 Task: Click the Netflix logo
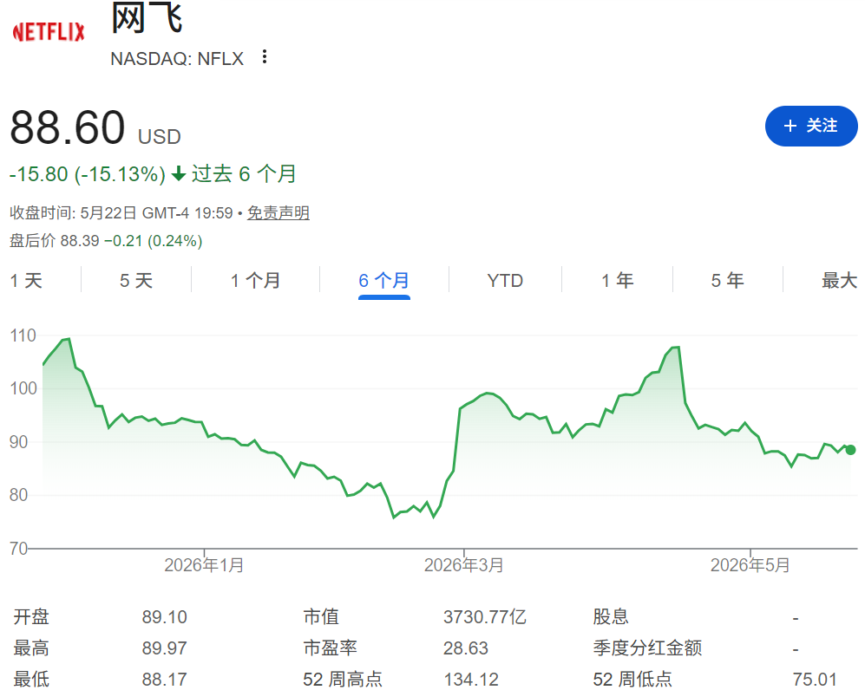[x=49, y=32]
